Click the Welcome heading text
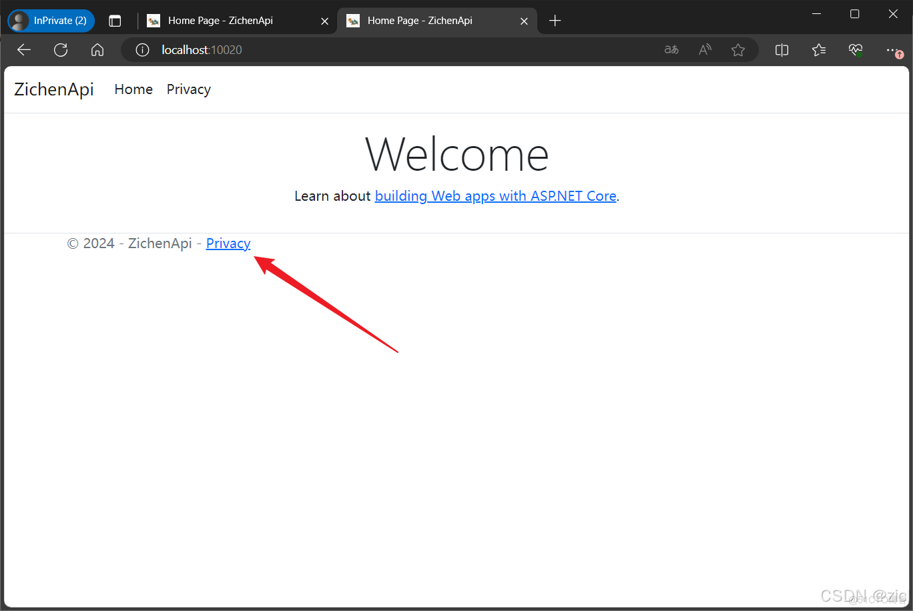Image resolution: width=913 pixels, height=611 pixels. click(457, 155)
